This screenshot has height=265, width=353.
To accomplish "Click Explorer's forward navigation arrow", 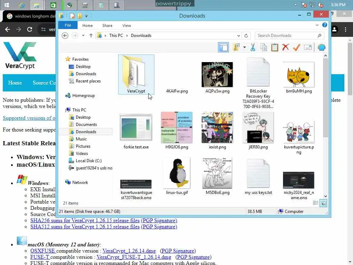I will pos(75,36).
